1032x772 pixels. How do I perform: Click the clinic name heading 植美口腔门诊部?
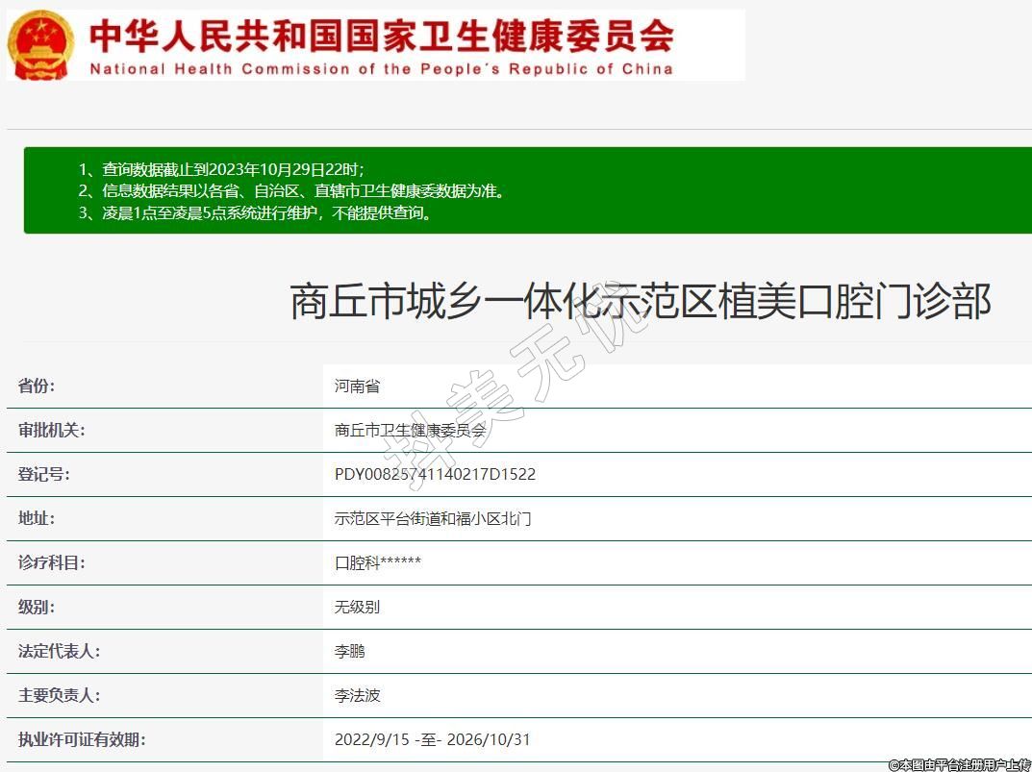pos(640,302)
